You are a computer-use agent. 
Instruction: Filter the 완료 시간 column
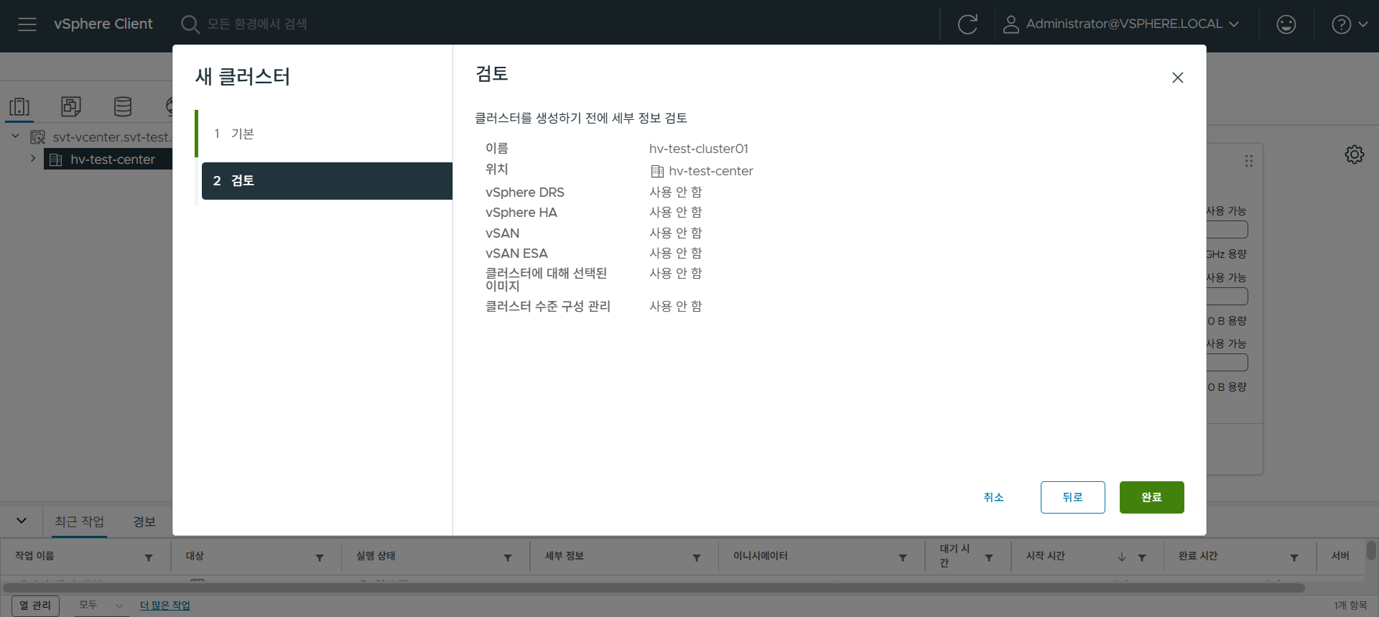pyautogui.click(x=1294, y=557)
